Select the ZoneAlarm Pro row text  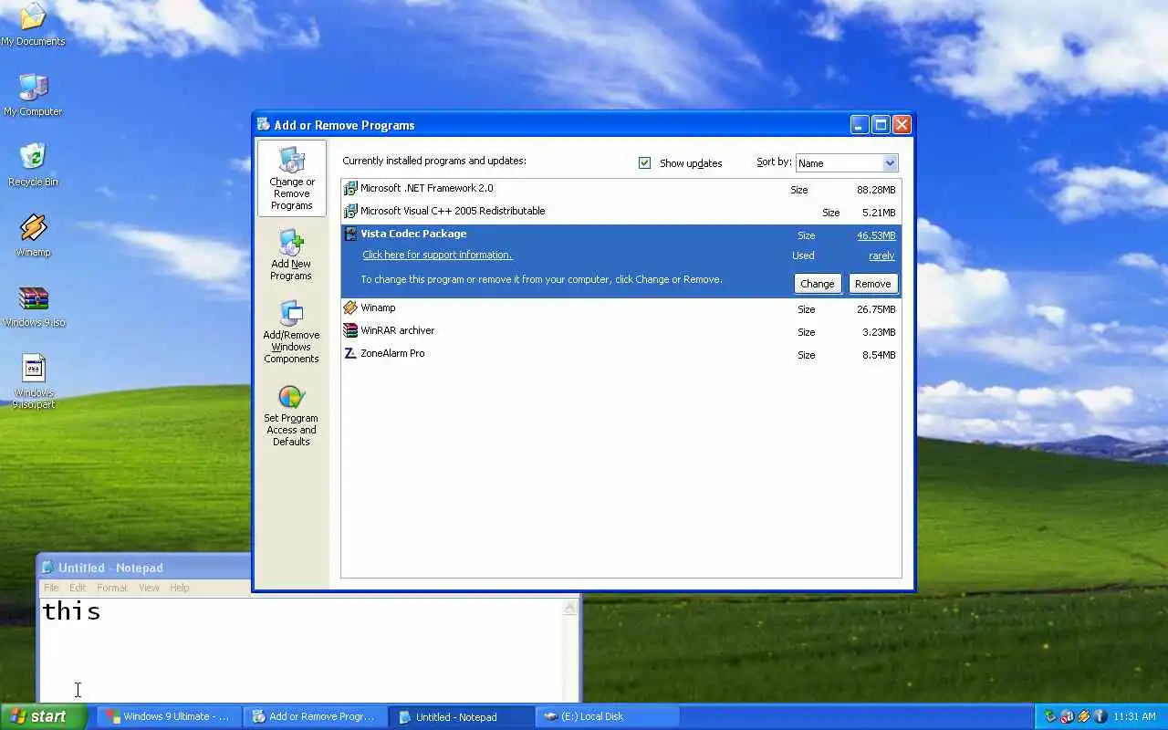tap(392, 353)
